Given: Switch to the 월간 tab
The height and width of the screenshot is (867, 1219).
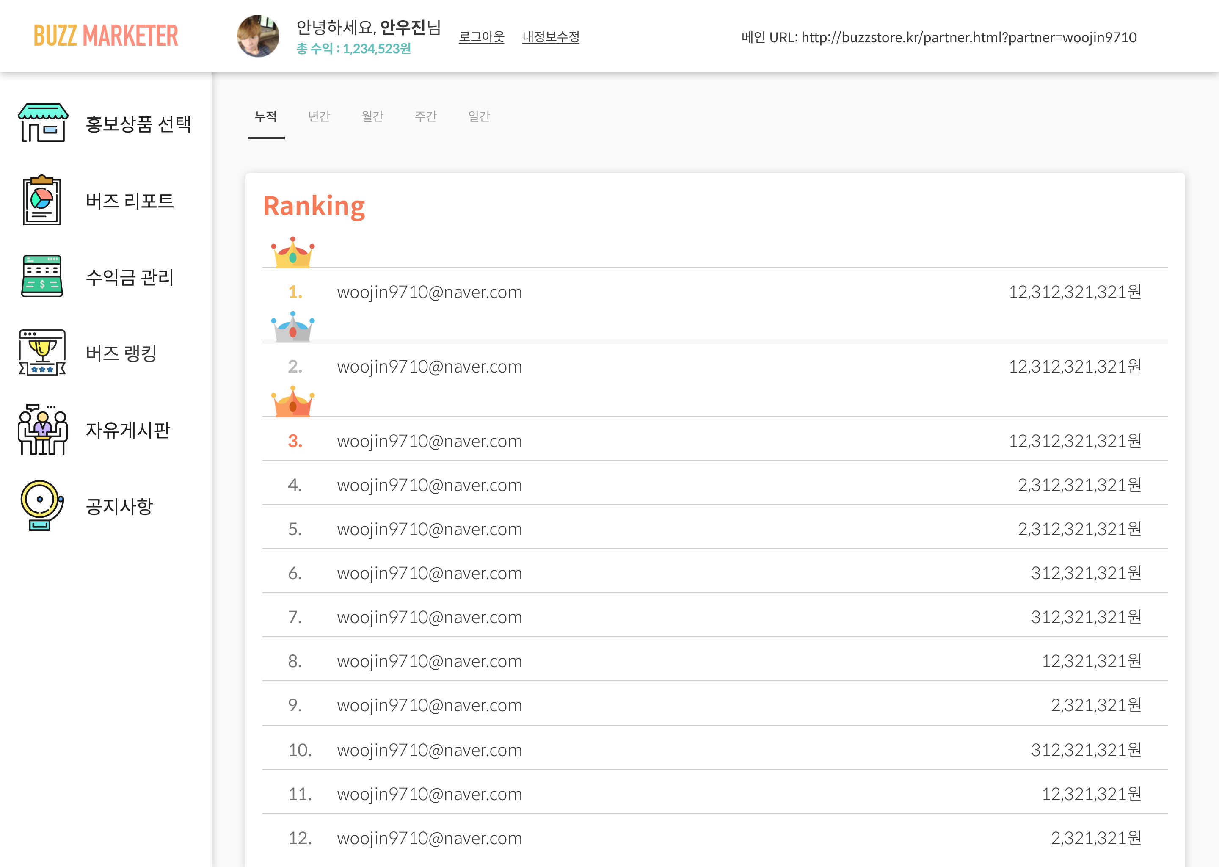Looking at the screenshot, I should pyautogui.click(x=372, y=116).
